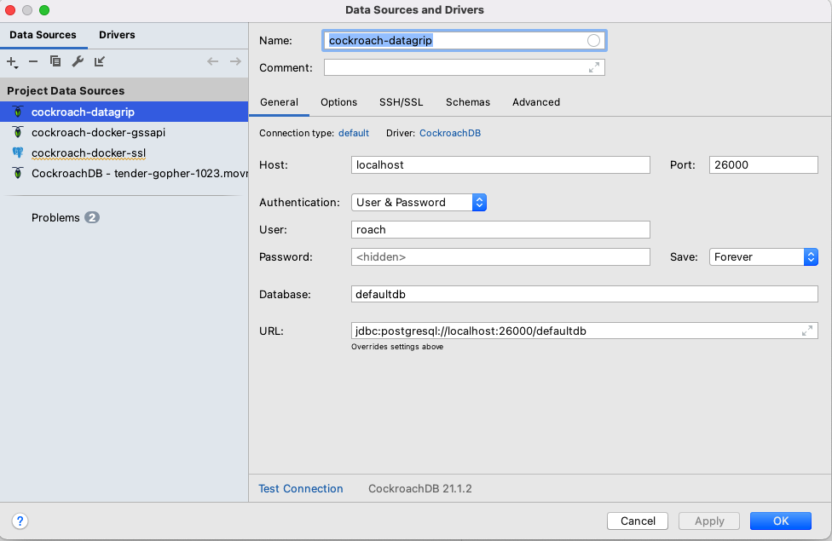Open the Connection type default selector
Image resolution: width=832 pixels, height=541 pixels.
[354, 133]
